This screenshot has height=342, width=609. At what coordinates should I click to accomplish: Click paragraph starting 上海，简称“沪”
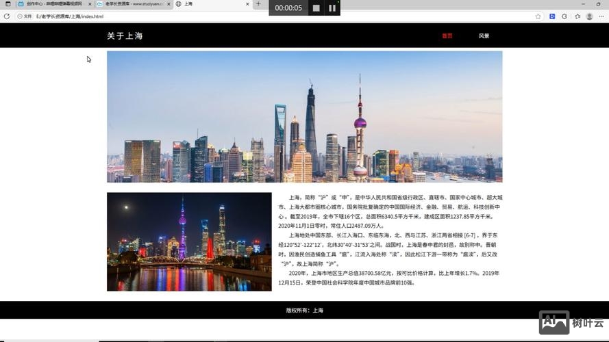(x=390, y=212)
